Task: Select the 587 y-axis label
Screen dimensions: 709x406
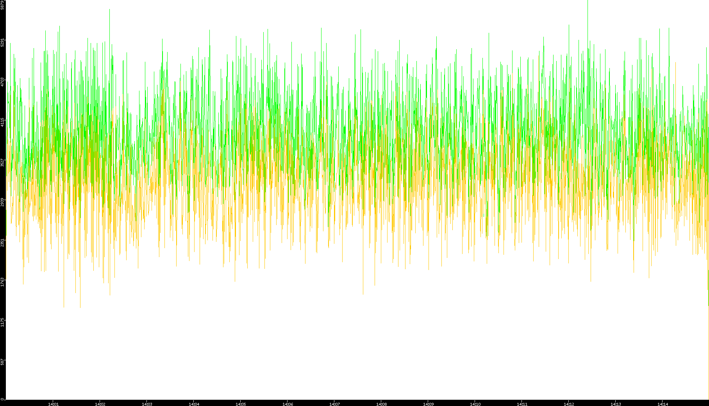Action: click(x=2, y=362)
